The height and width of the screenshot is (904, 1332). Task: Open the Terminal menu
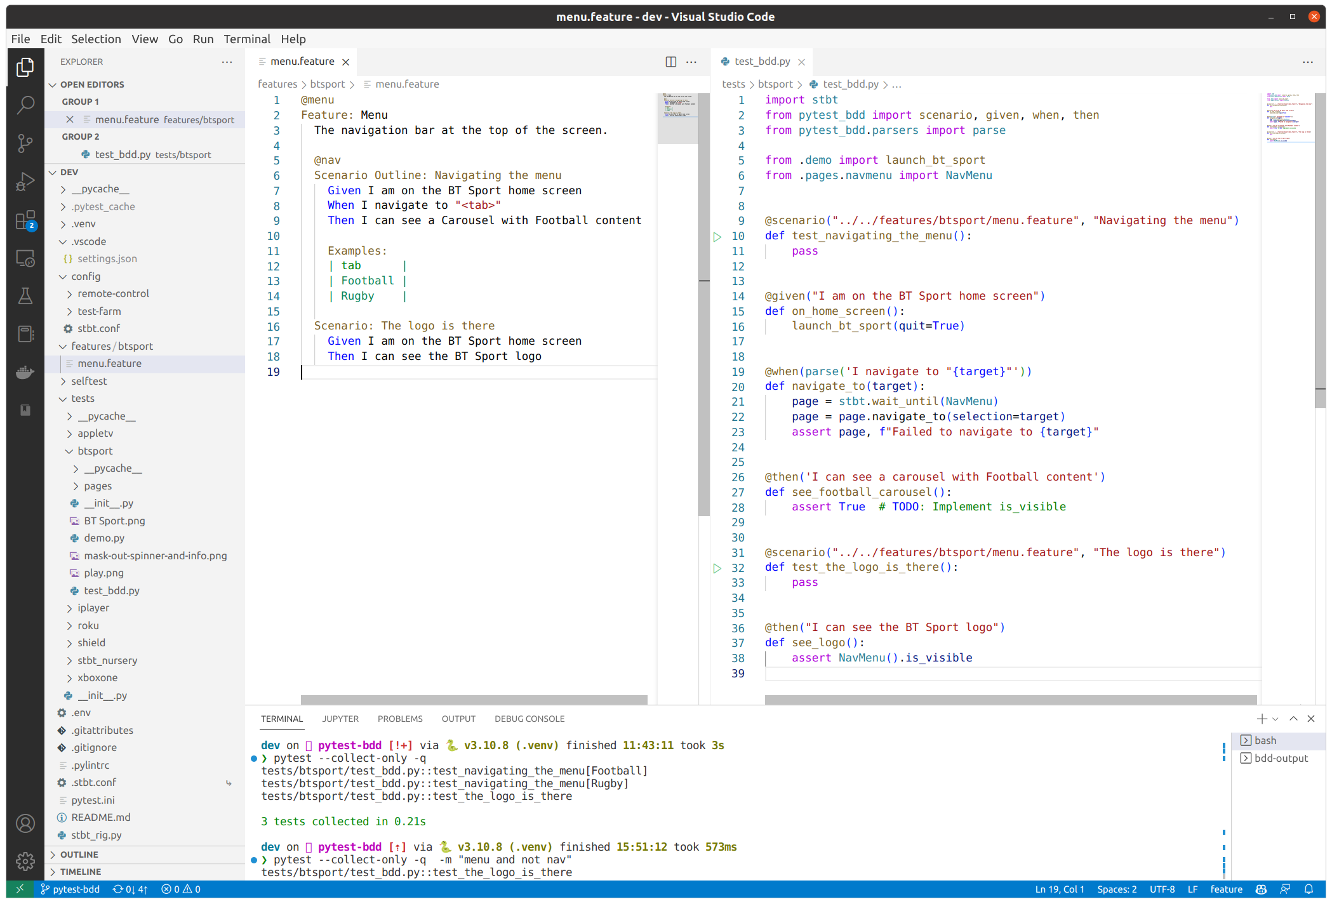point(247,39)
